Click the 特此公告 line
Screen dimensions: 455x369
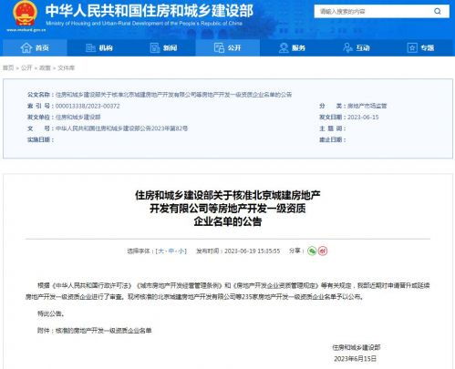[51, 313]
